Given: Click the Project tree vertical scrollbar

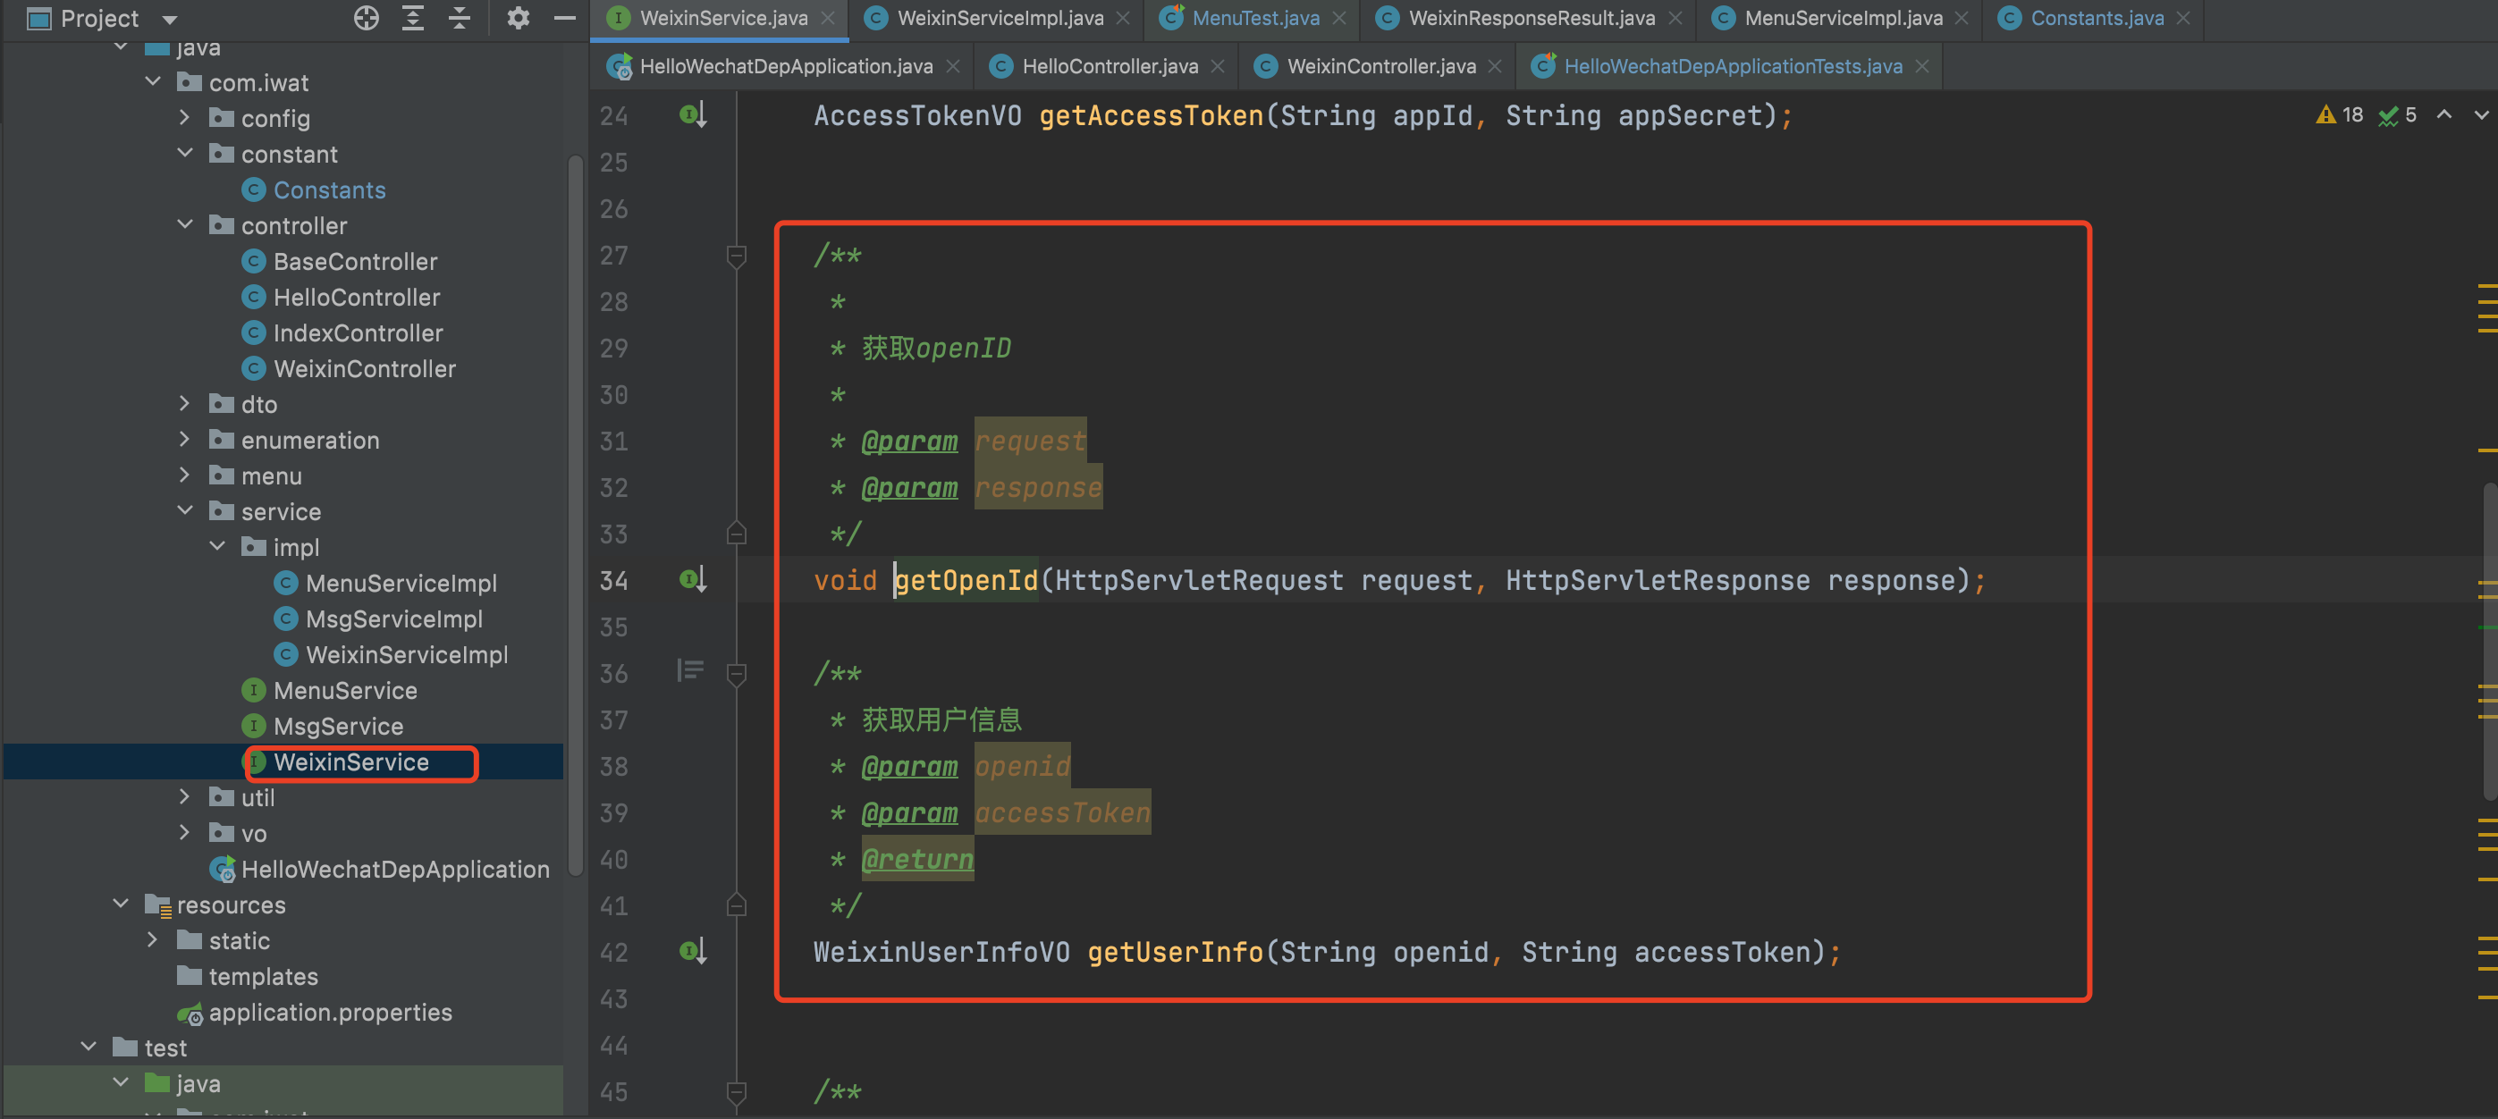Looking at the screenshot, I should pyautogui.click(x=575, y=514).
